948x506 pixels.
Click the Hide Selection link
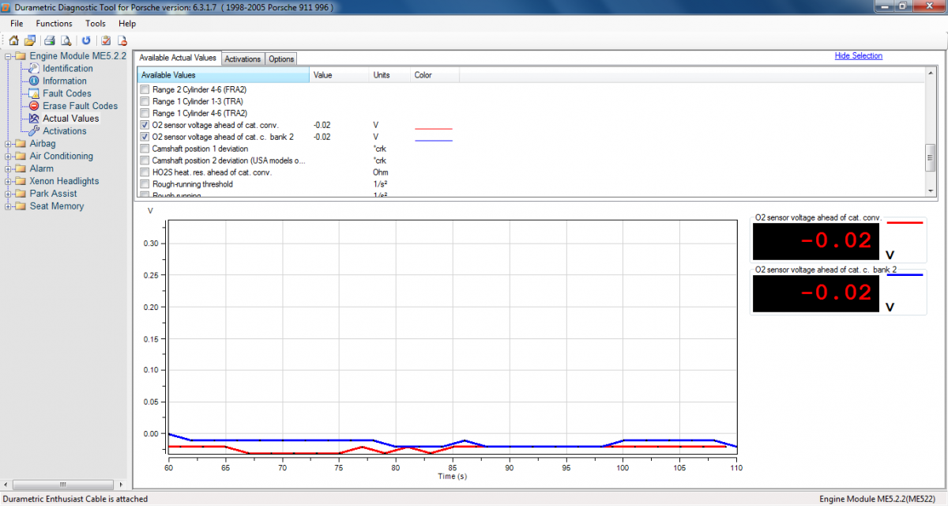click(859, 56)
